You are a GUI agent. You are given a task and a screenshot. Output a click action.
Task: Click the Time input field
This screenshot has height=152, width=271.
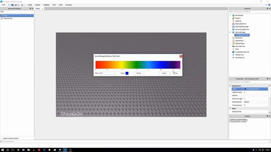(107, 73)
